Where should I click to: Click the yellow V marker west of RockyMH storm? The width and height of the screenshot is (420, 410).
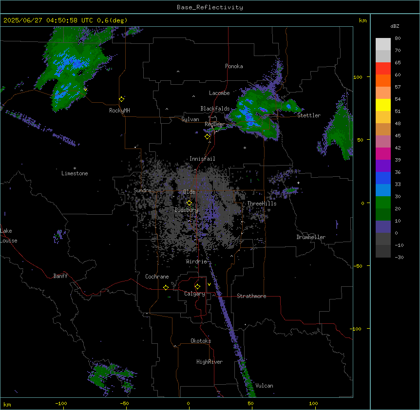point(85,90)
